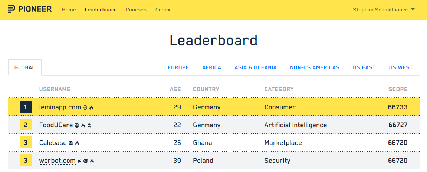Switch to the Asia & Oceania tab
Image resolution: width=427 pixels, height=172 pixels.
pos(256,67)
